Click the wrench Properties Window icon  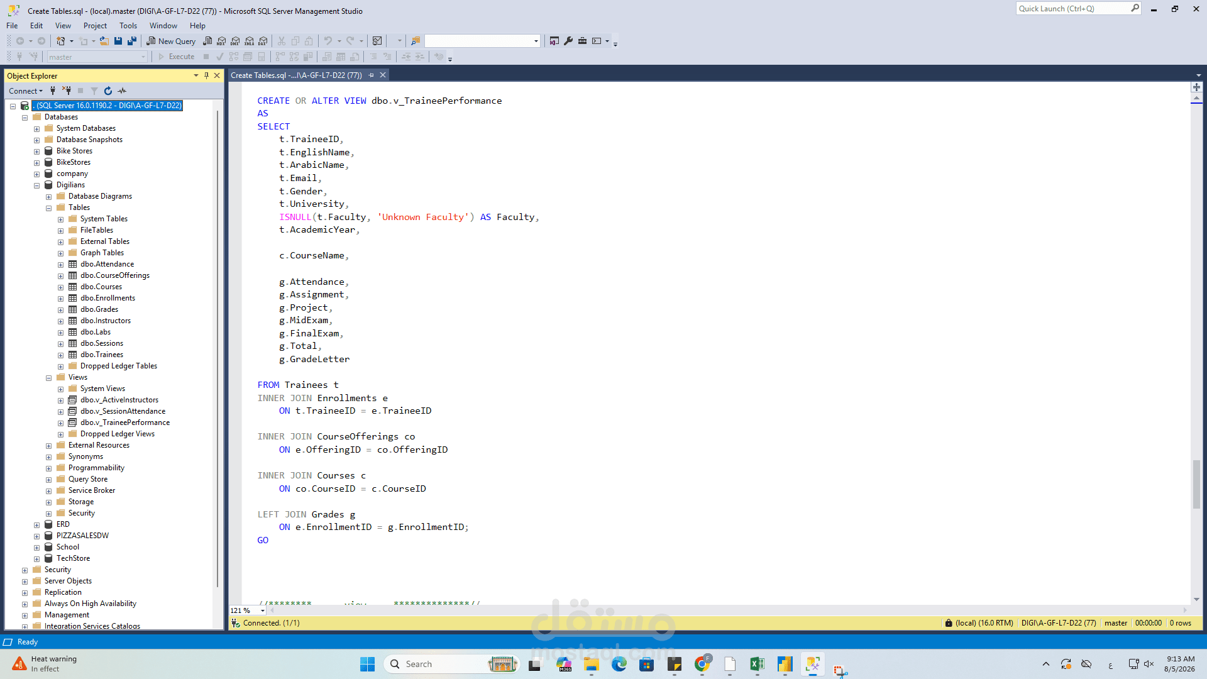tap(568, 41)
